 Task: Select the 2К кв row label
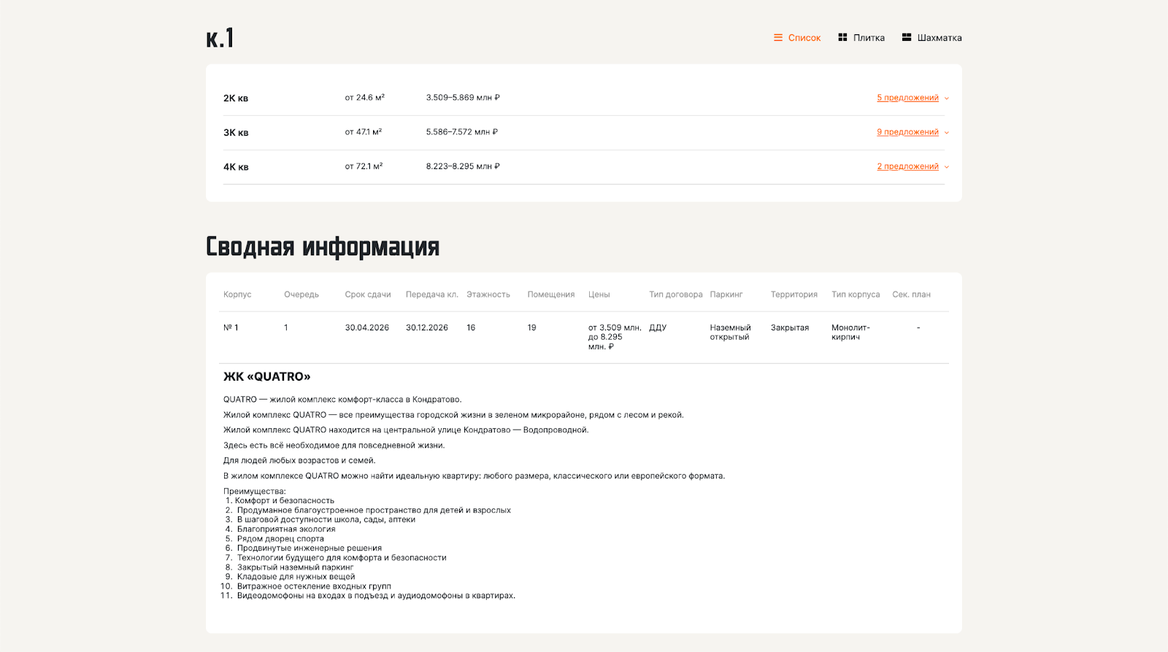pyautogui.click(x=236, y=98)
